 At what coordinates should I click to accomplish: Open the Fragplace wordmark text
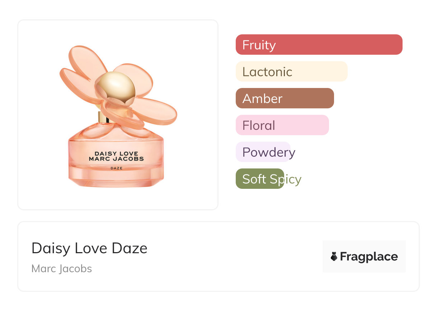[x=369, y=257]
